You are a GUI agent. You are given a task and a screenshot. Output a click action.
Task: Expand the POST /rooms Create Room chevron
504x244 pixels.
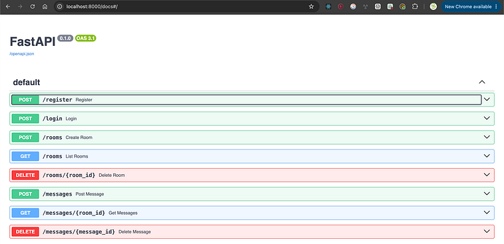tap(487, 137)
